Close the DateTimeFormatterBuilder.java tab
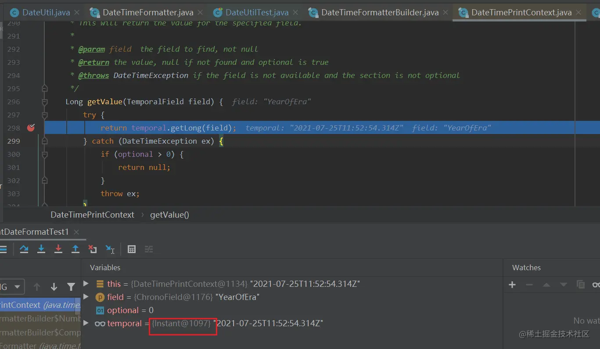The width and height of the screenshot is (600, 349). (x=446, y=13)
